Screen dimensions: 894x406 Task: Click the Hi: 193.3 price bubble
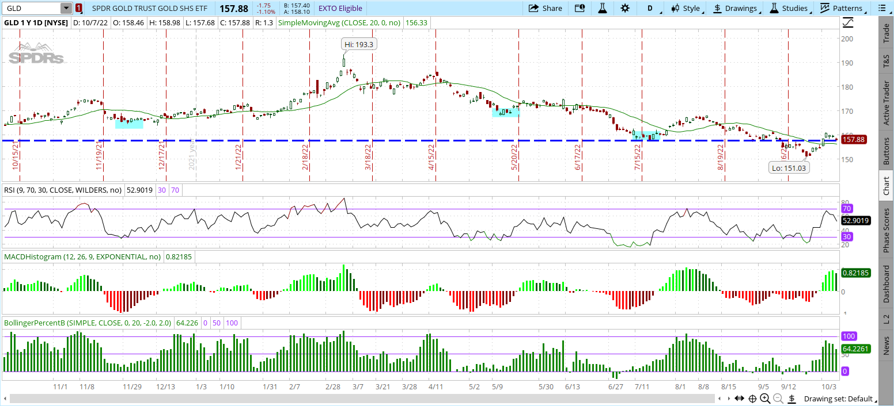[x=359, y=44]
